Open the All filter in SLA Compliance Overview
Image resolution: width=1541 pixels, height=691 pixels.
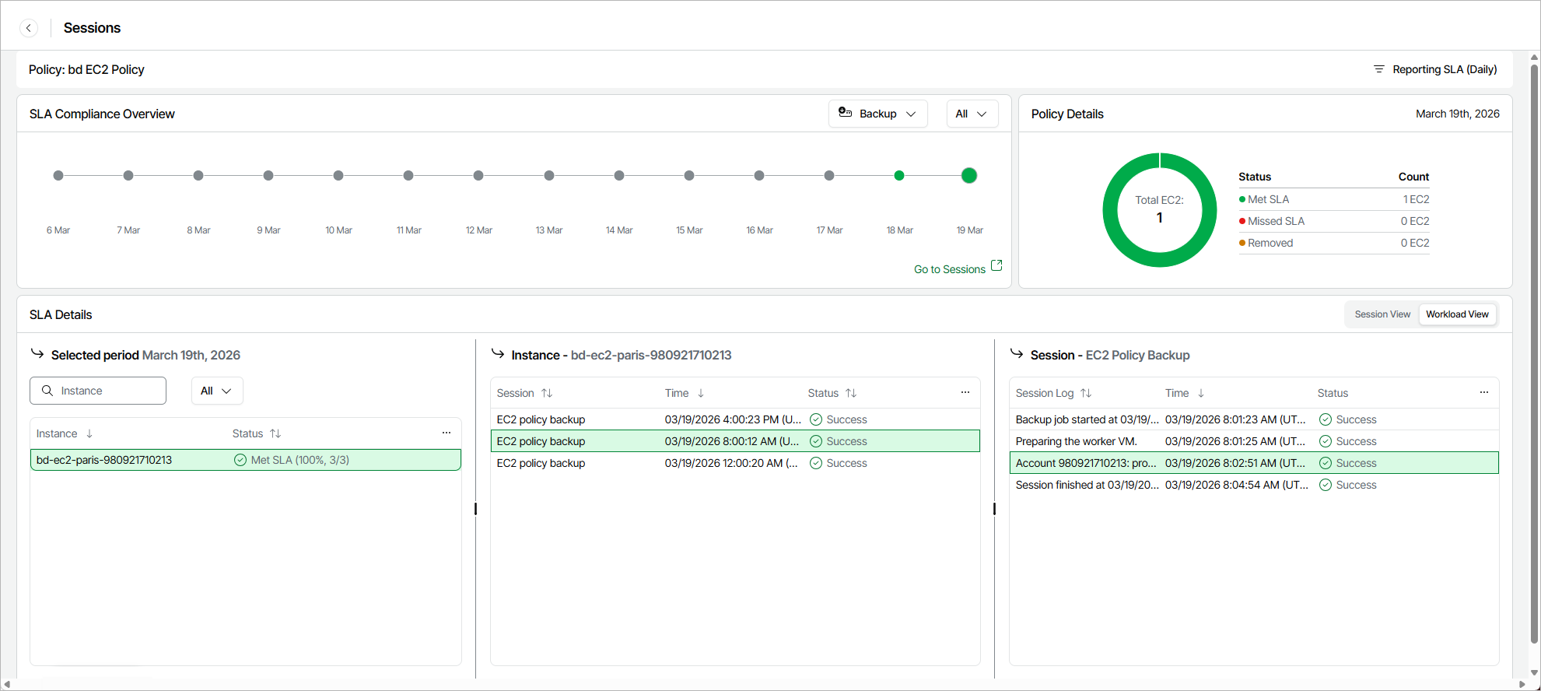click(972, 114)
